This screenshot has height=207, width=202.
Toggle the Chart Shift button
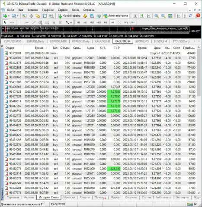[x=185, y=16]
